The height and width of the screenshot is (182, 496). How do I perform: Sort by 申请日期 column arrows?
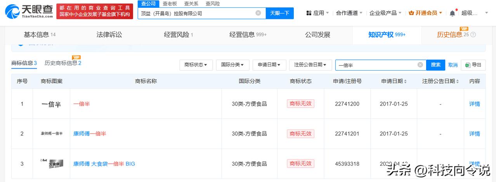pyautogui.click(x=406, y=81)
